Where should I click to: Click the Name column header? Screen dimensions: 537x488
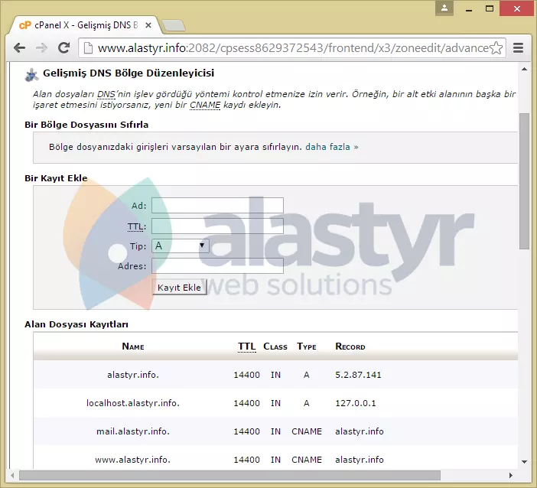133,346
